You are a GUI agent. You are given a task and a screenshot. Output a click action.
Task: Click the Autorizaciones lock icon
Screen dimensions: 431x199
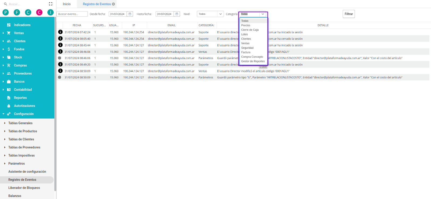coord(9,106)
